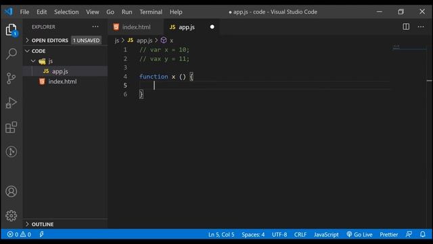Change language mode JavaScript

326,235
